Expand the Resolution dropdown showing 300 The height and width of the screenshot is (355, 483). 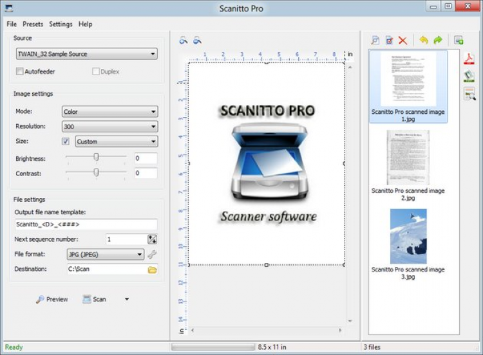click(x=110, y=127)
